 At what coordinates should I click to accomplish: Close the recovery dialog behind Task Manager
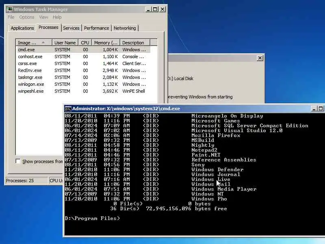pyautogui.click(x=260, y=58)
